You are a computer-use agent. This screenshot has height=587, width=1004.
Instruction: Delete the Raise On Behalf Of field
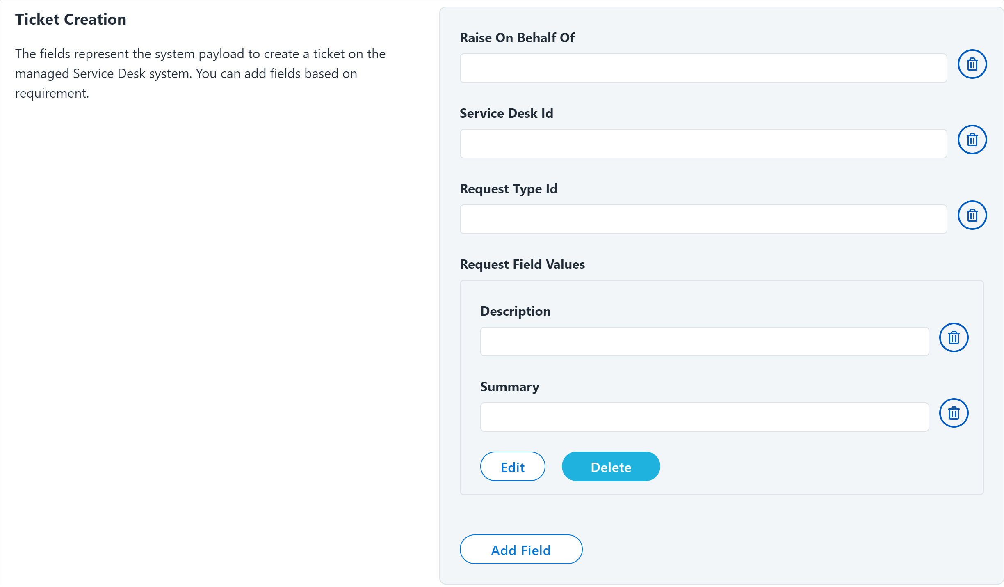972,64
